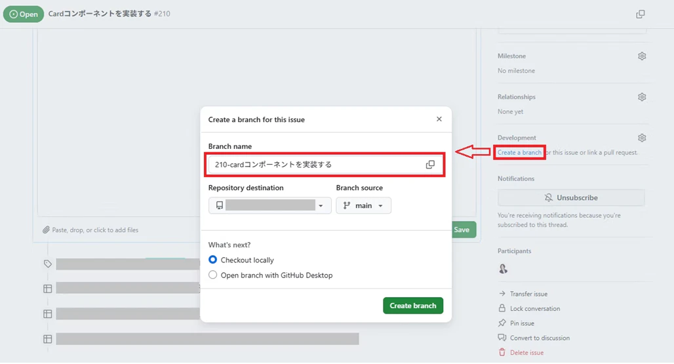Click the Create a branch link

[519, 153]
